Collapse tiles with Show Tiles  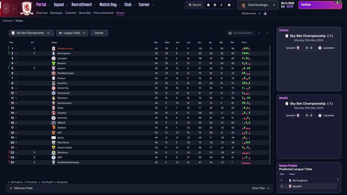(261, 188)
